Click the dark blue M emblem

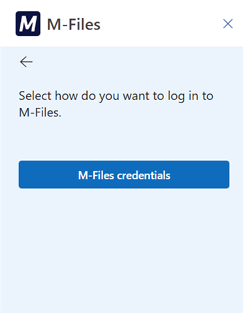click(28, 24)
